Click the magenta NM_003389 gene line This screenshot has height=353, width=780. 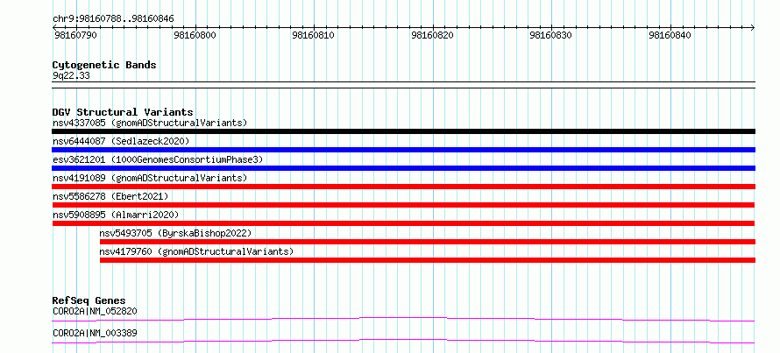[403, 341]
